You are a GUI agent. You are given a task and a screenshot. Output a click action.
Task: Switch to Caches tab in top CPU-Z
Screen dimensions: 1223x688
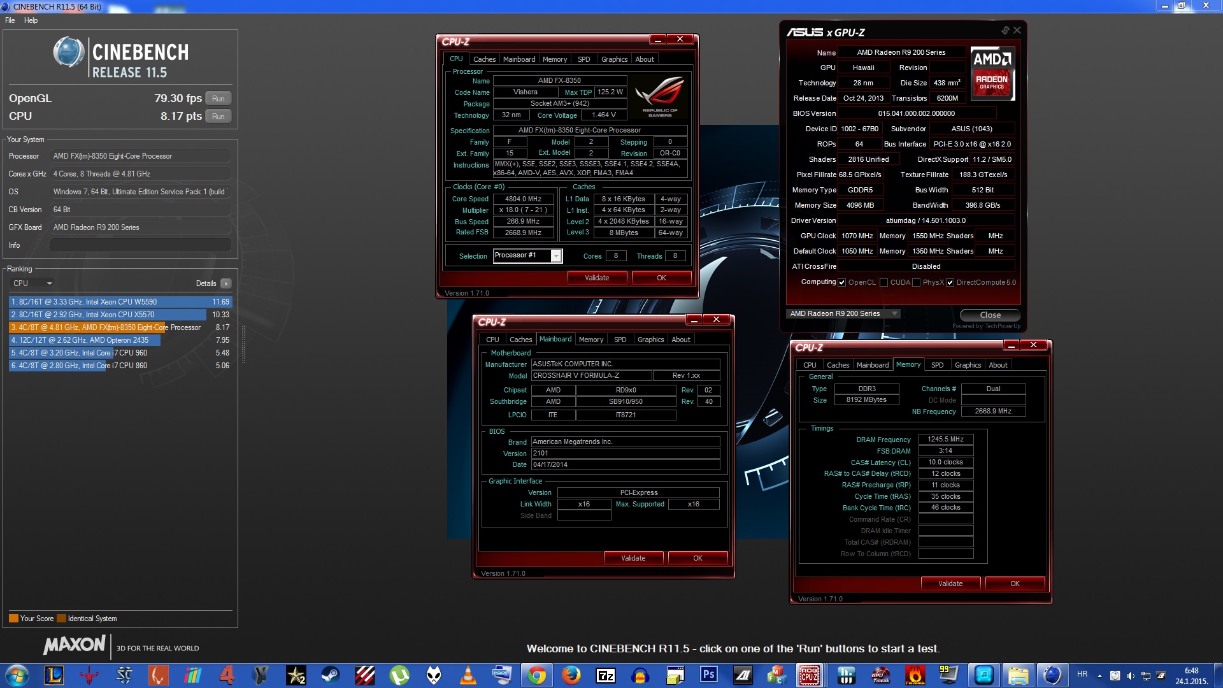[x=484, y=59]
